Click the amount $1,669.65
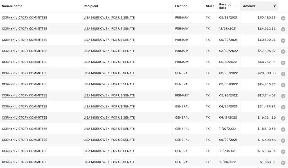This screenshot has height=168, width=288. pyautogui.click(x=268, y=162)
